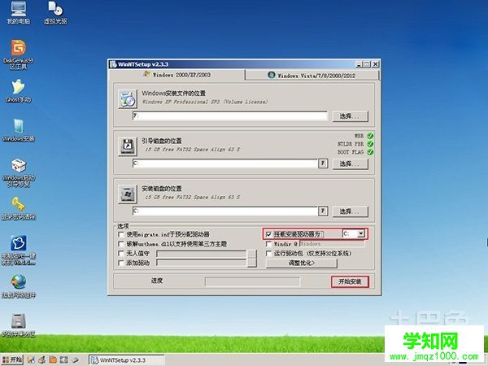The height and width of the screenshot is (366, 488).
Task: Toggle the uxtheme.dll patch checkbox
Action: 121,244
